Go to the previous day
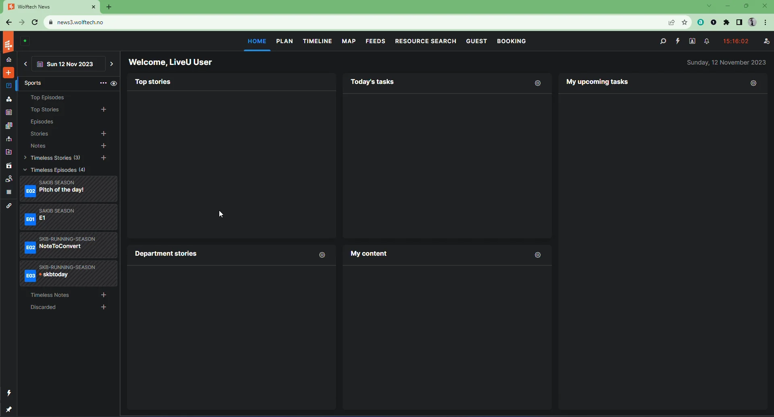774x417 pixels. [x=25, y=64]
